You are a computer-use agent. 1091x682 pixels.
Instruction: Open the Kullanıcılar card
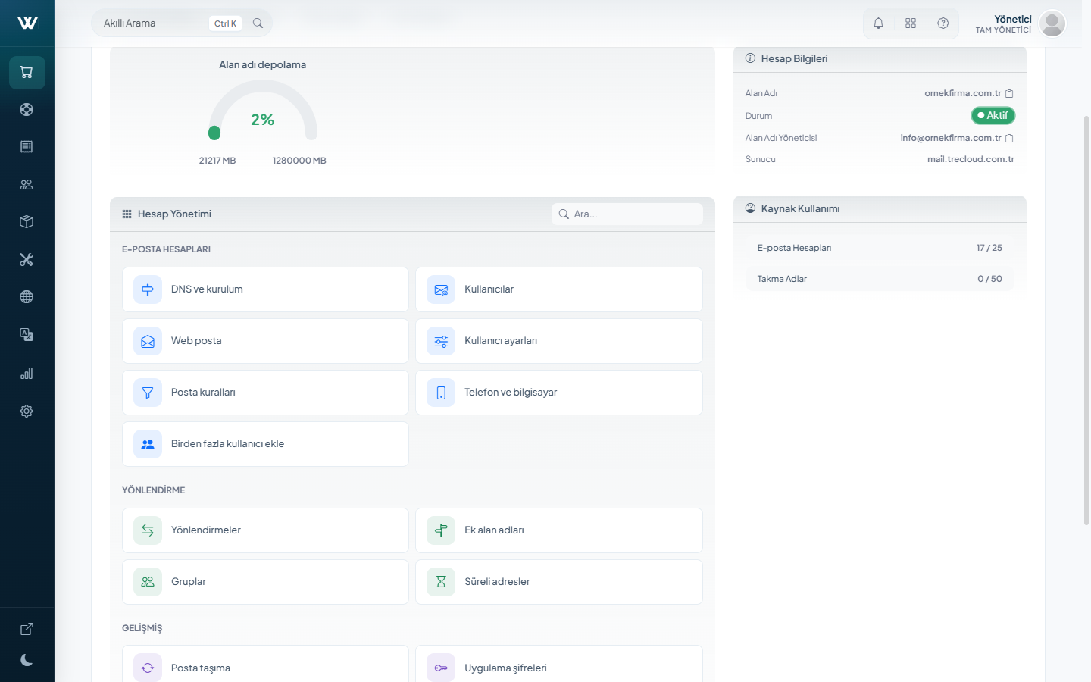click(559, 289)
